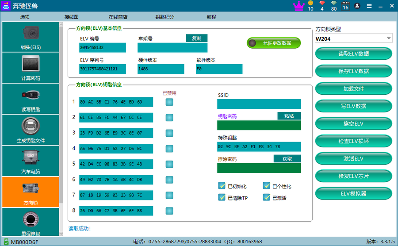Tick the disabled checkbox for key 1
Screen dimensions: 398x246
(x=169, y=102)
